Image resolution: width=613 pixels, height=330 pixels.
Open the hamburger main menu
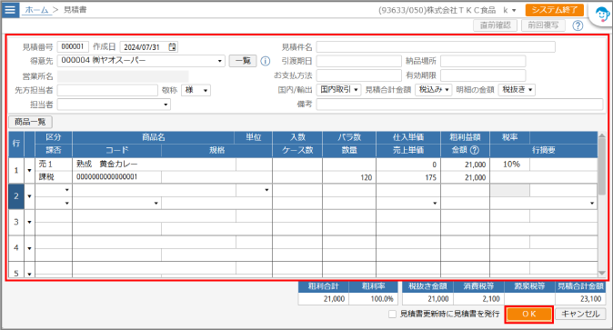10,9
